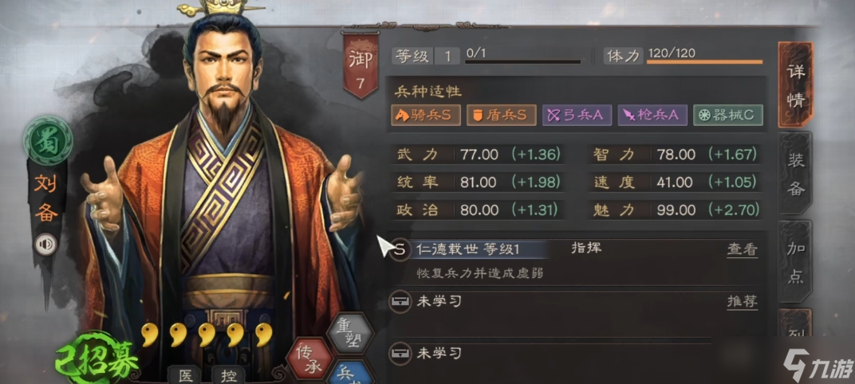Switch to the 详情 details tab
855x384 pixels.
pos(796,85)
